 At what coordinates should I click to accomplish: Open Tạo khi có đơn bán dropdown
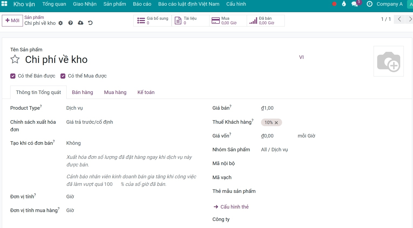point(132,143)
